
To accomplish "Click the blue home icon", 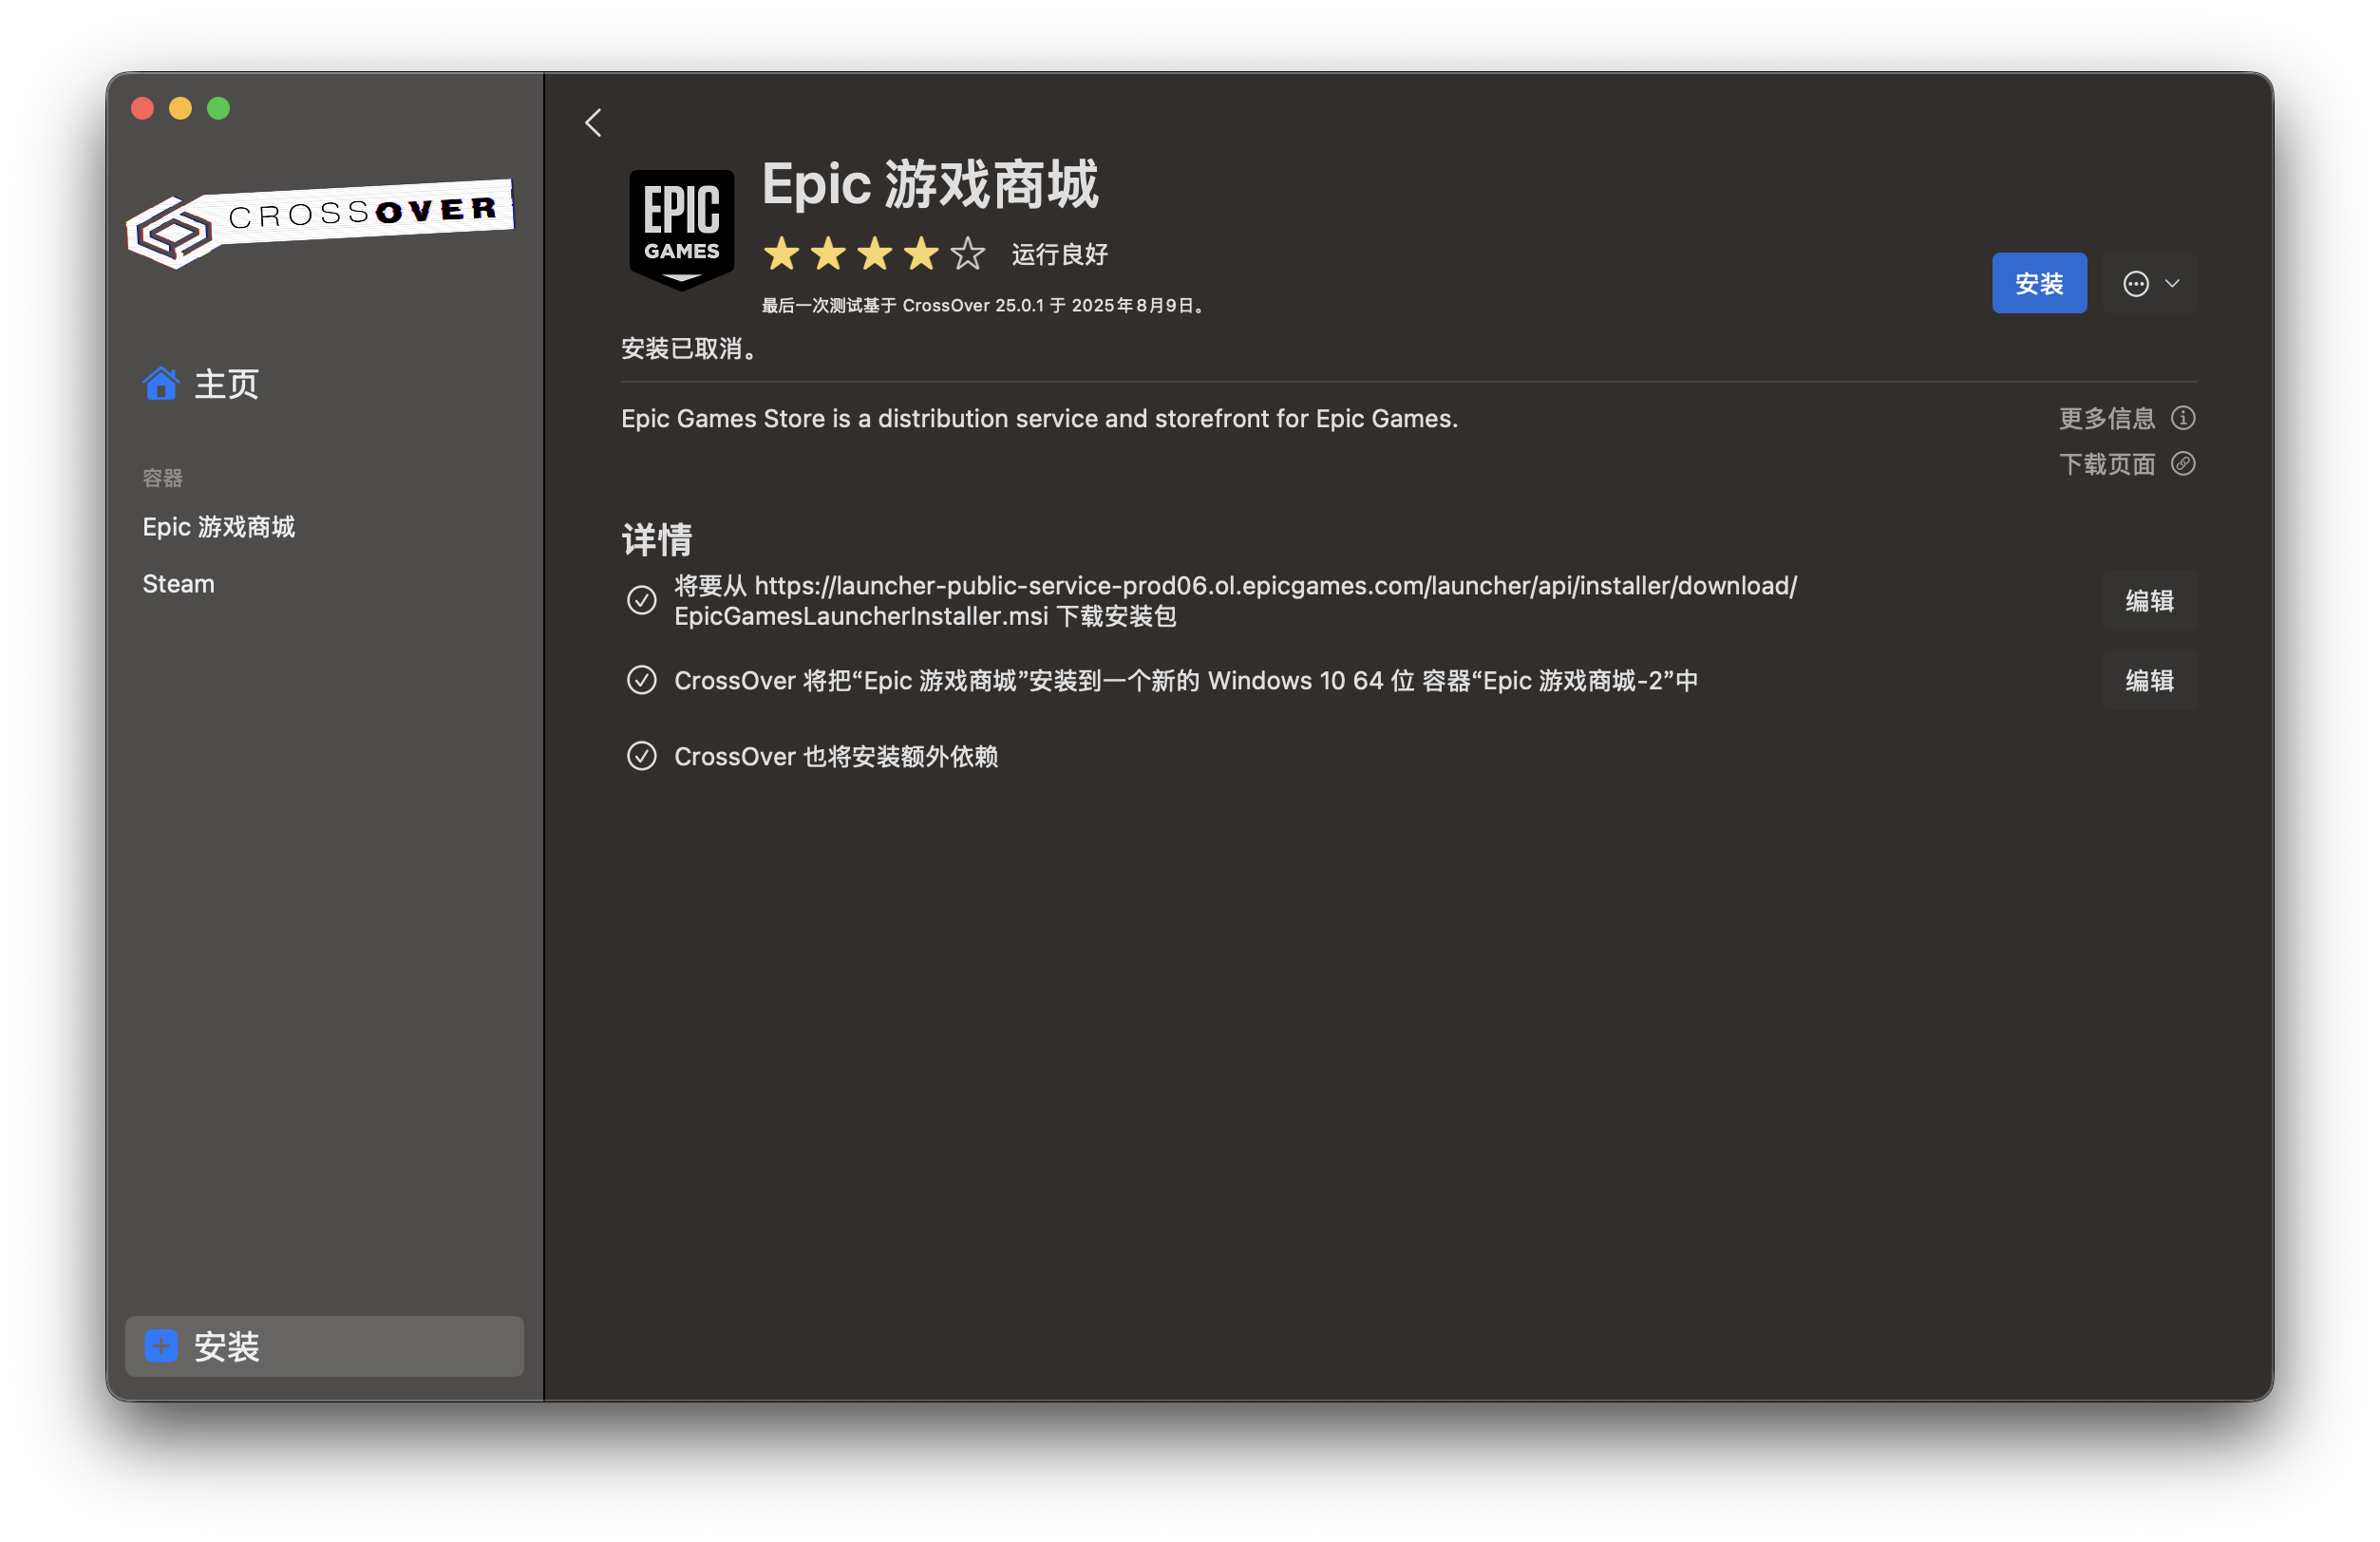I will 161,384.
